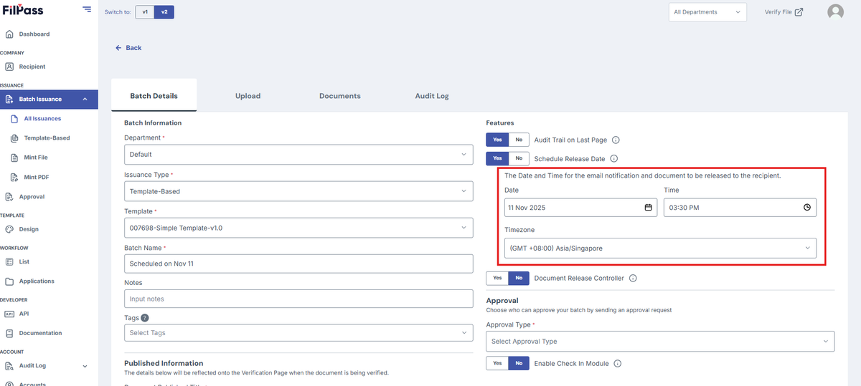The image size is (861, 386).
Task: Open the Select Approval Type dropdown
Action: click(x=660, y=342)
